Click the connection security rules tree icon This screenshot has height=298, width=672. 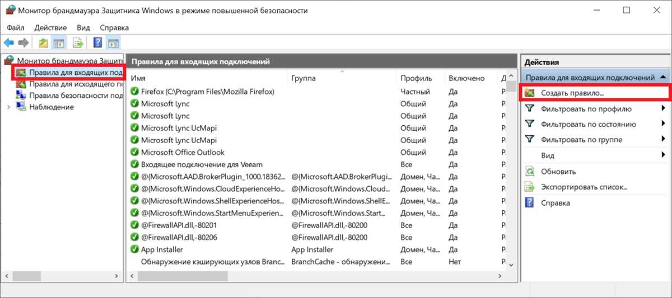point(21,95)
